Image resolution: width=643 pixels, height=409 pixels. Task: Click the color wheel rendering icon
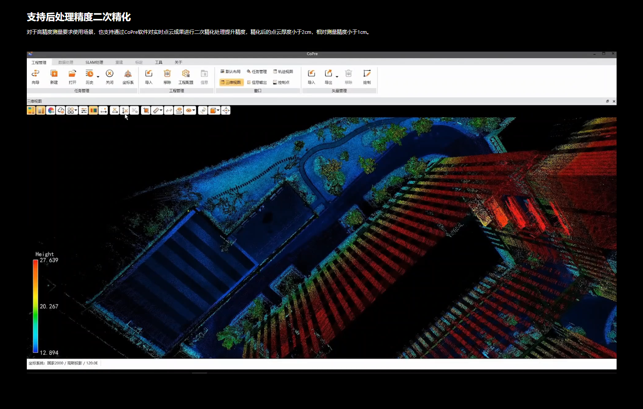coord(51,111)
